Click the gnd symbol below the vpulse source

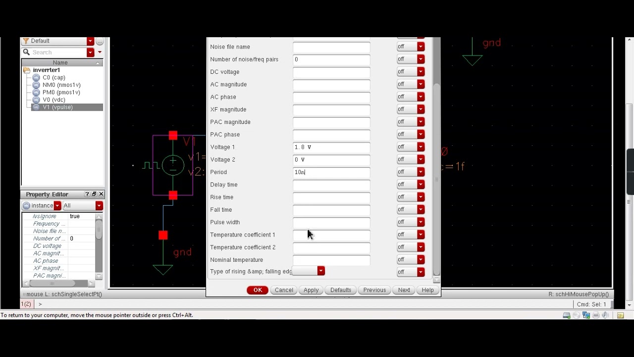click(x=163, y=269)
